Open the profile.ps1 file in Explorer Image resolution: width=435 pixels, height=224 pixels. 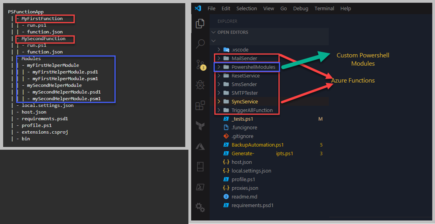click(243, 180)
